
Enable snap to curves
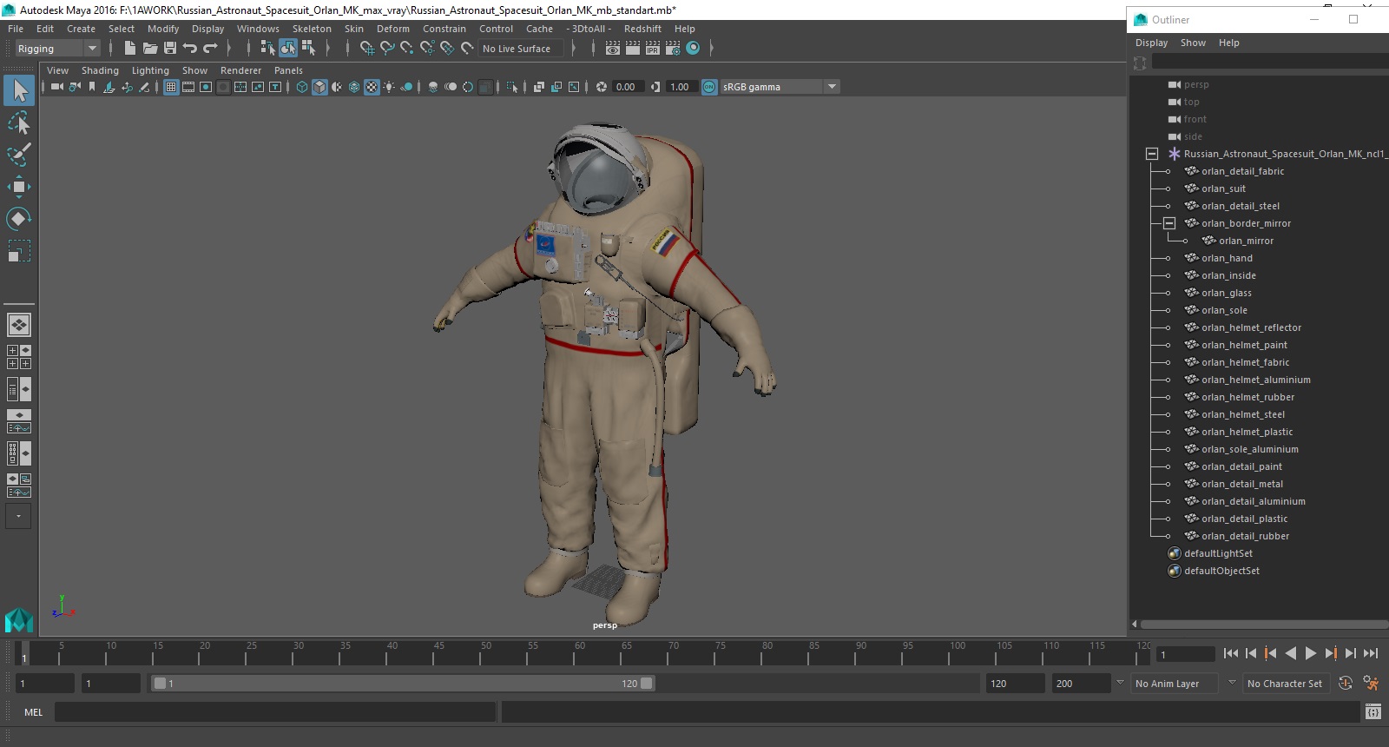click(x=387, y=49)
